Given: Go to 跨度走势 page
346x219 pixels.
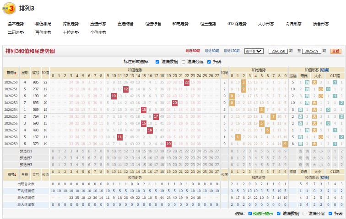Looking at the screenshot, I should [70, 24].
